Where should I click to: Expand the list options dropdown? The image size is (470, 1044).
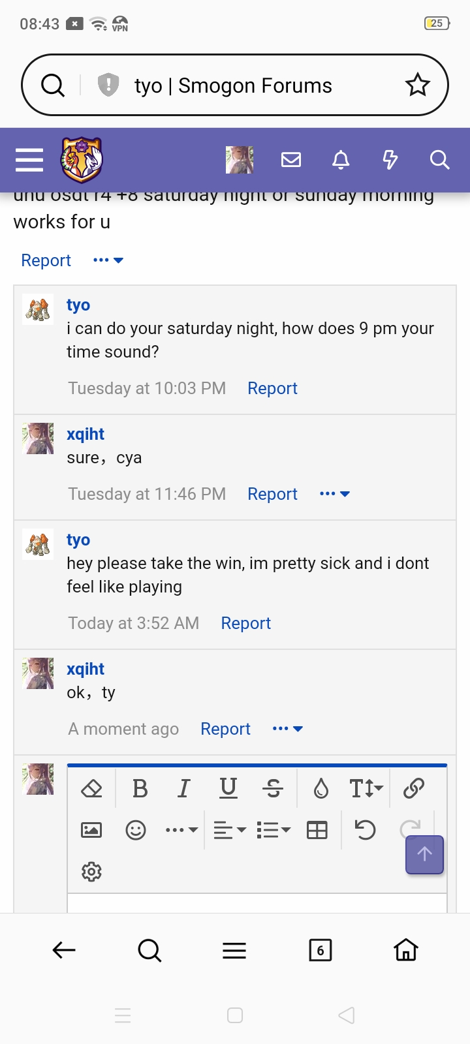[274, 830]
